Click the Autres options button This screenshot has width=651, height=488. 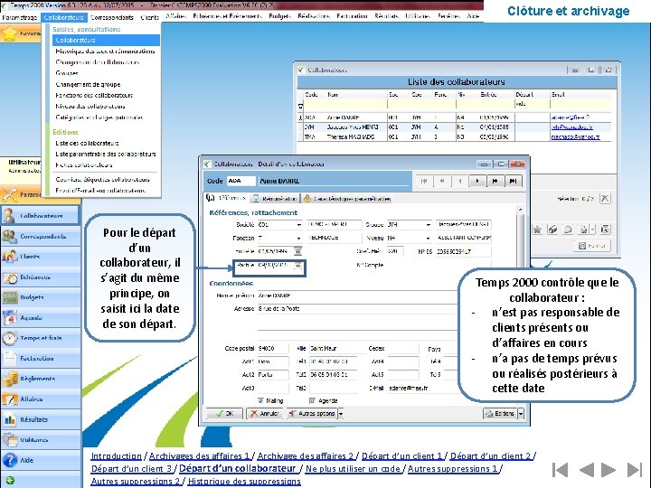pos(312,414)
